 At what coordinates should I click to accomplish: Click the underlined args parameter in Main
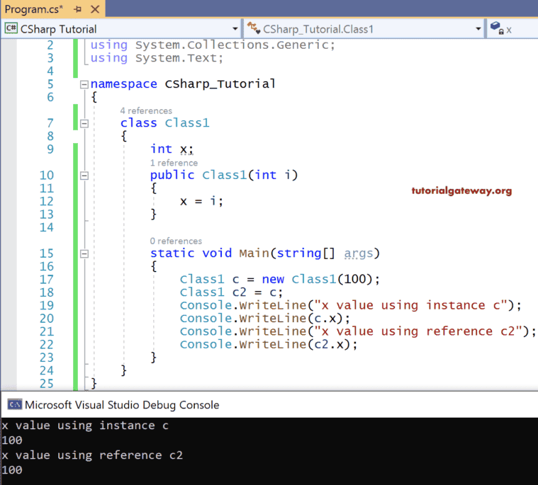[359, 253]
